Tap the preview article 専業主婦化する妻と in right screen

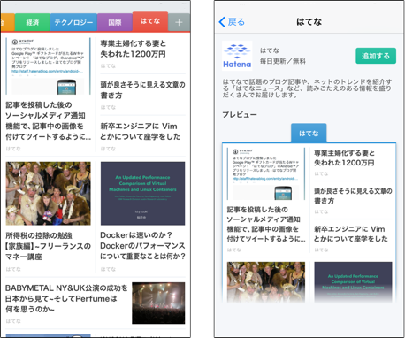click(x=345, y=157)
